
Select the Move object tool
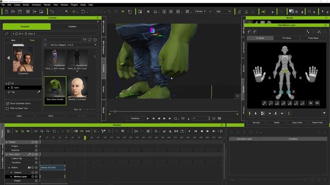(74, 11)
